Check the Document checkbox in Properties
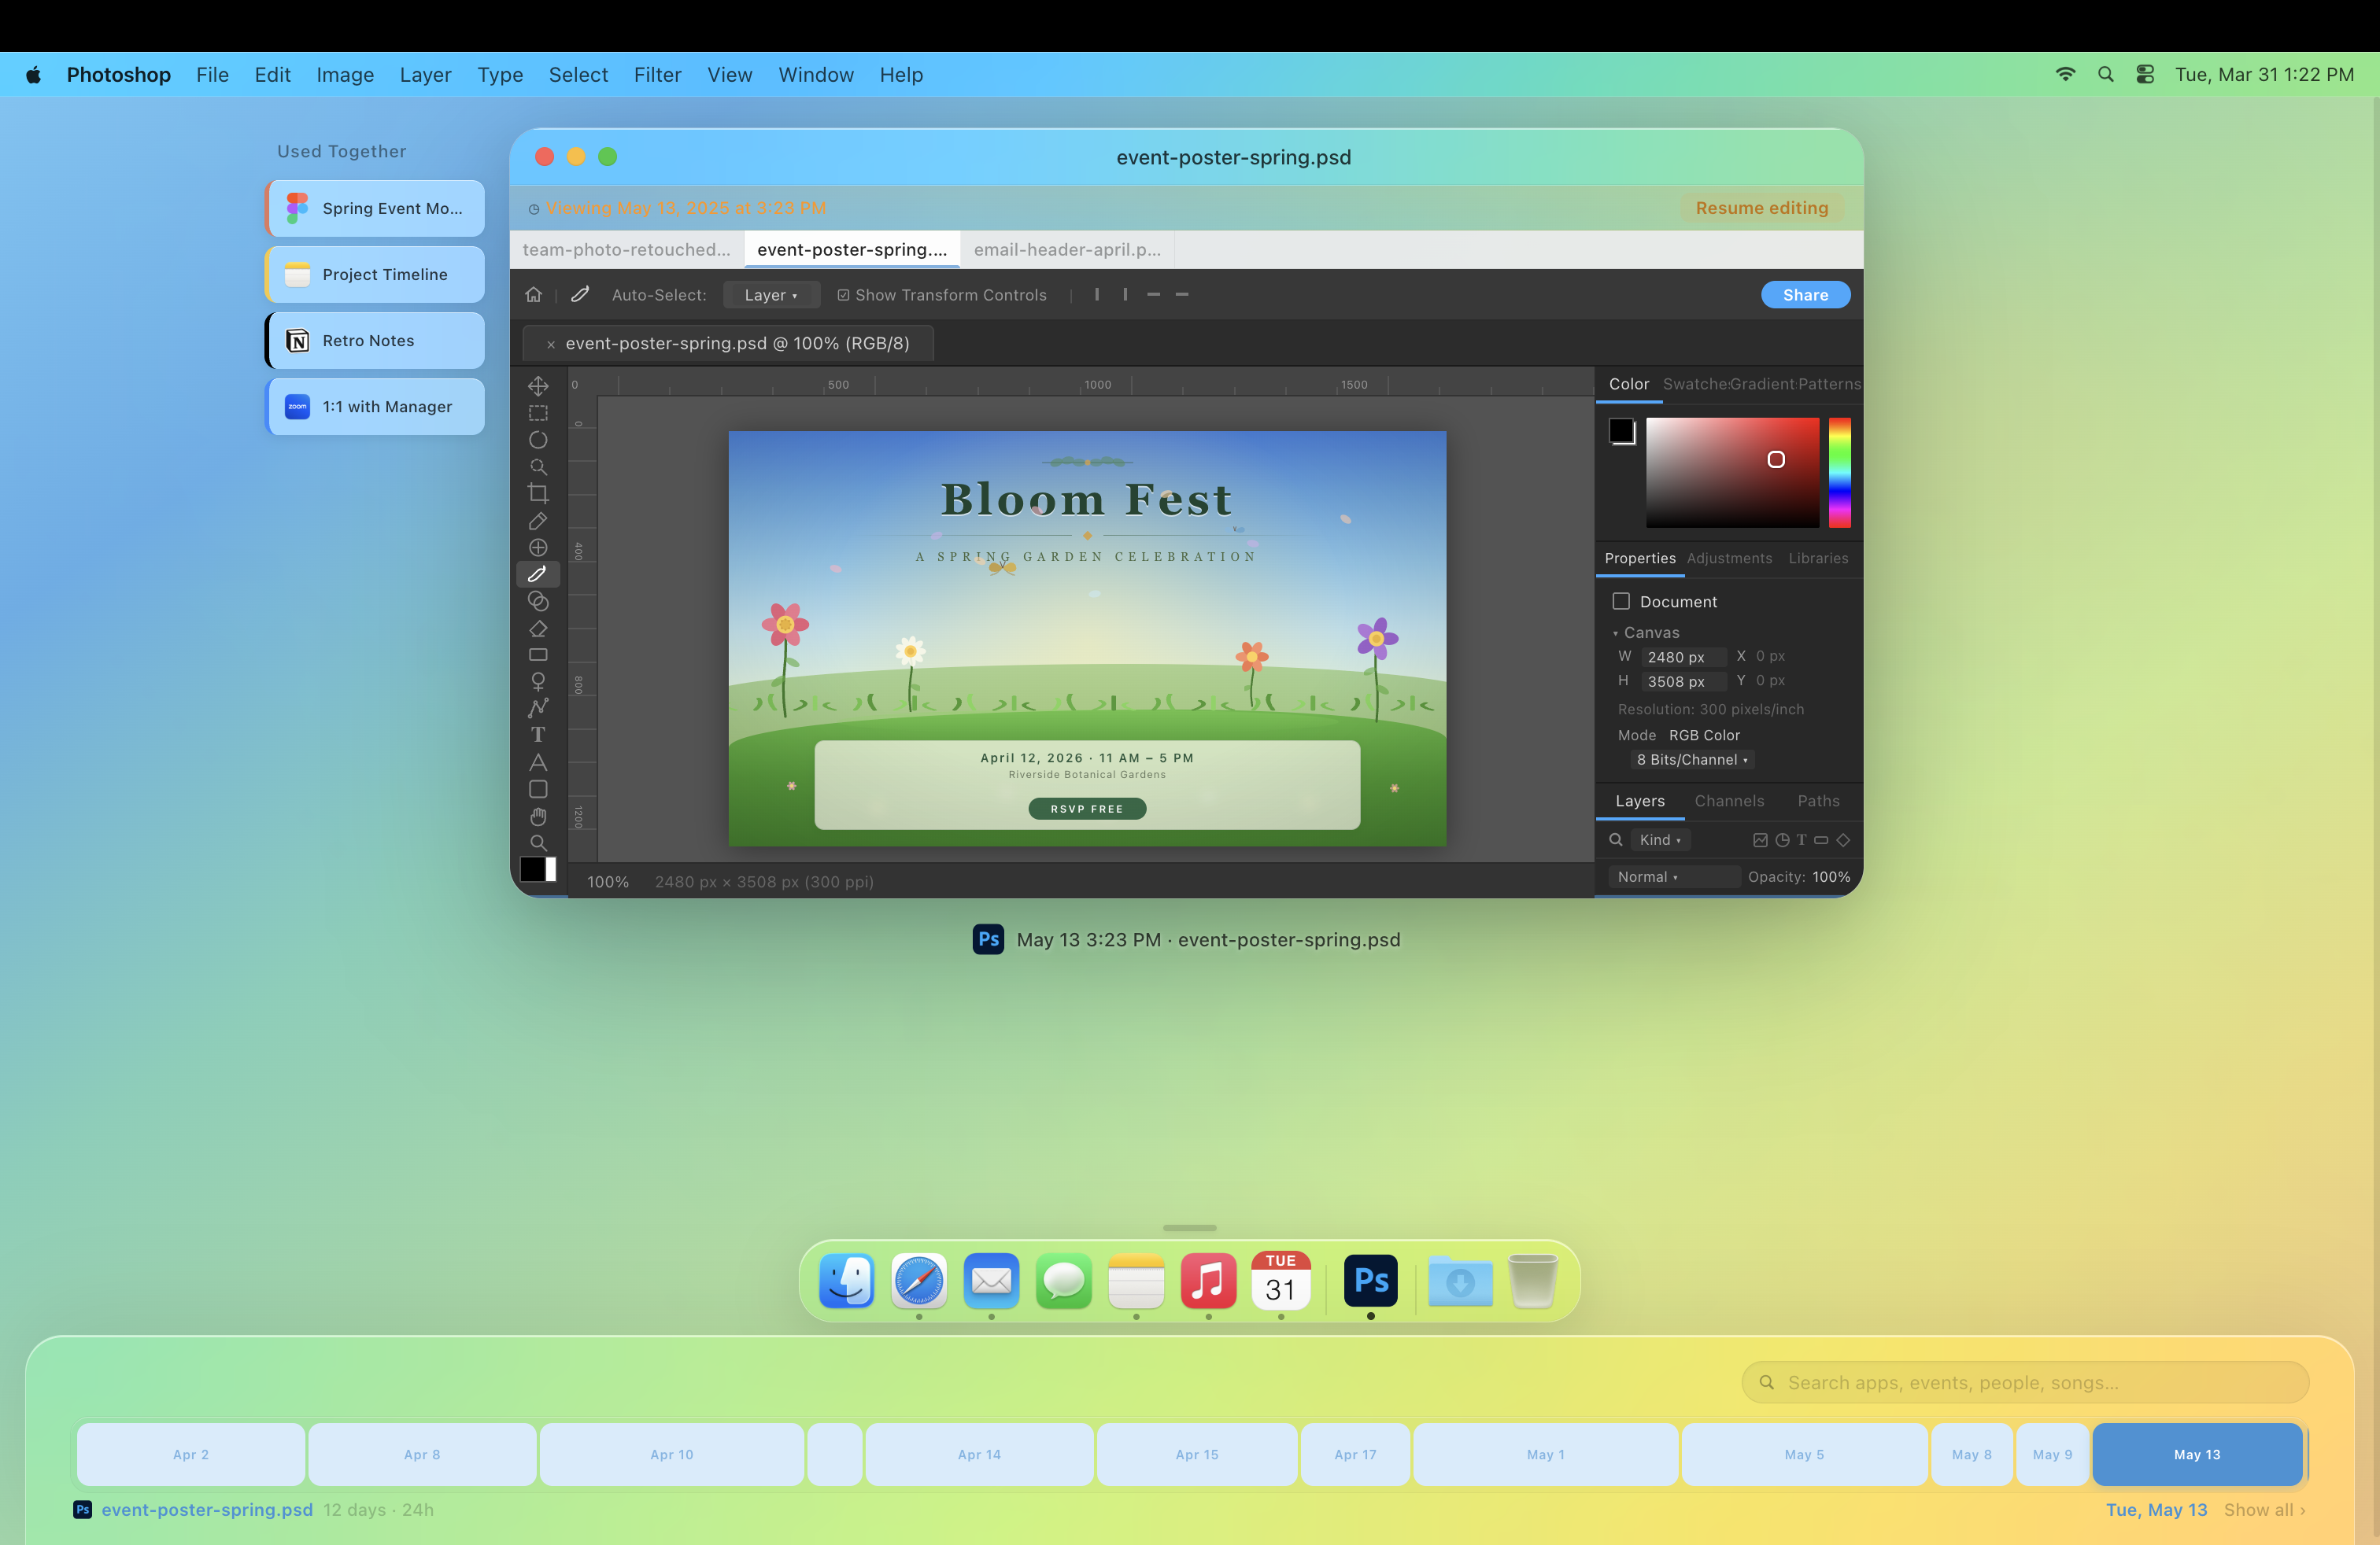 point(1621,600)
